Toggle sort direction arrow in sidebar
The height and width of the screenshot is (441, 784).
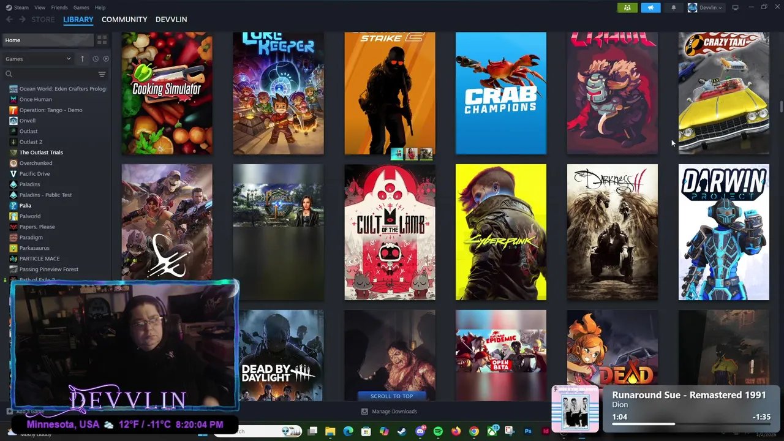[x=82, y=59]
